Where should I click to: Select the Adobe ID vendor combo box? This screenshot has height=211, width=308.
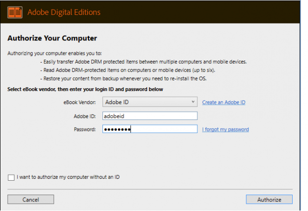(150, 102)
